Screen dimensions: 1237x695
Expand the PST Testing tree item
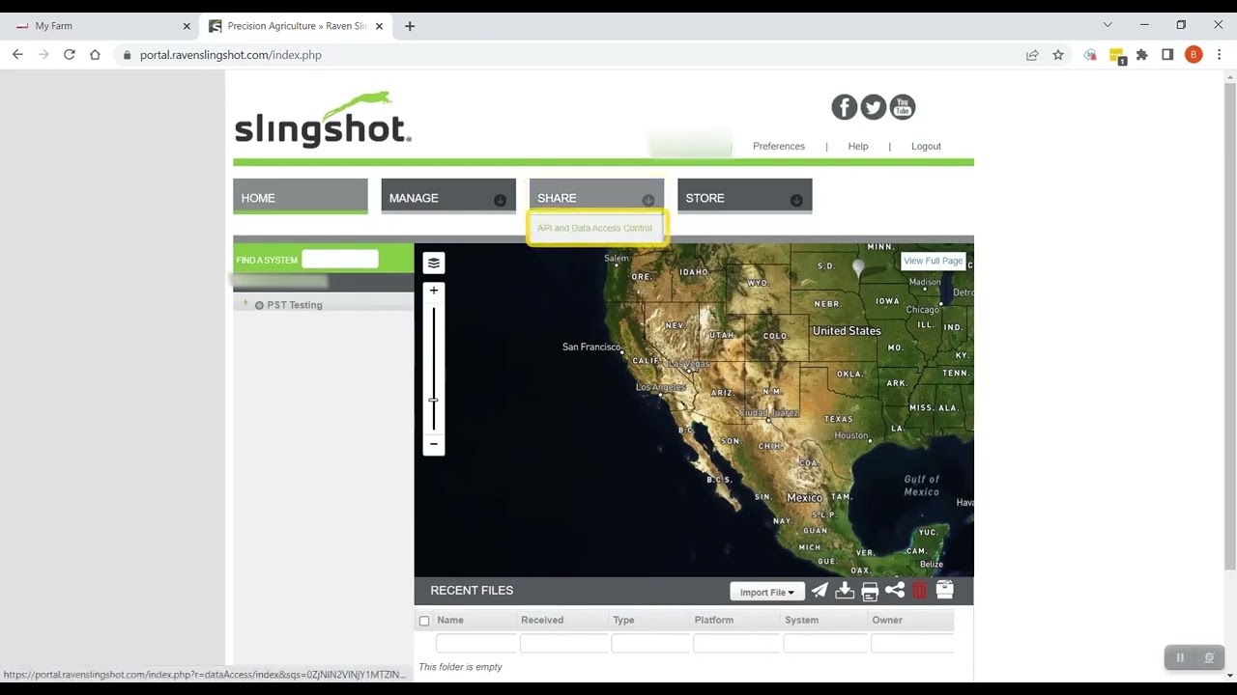coord(245,304)
